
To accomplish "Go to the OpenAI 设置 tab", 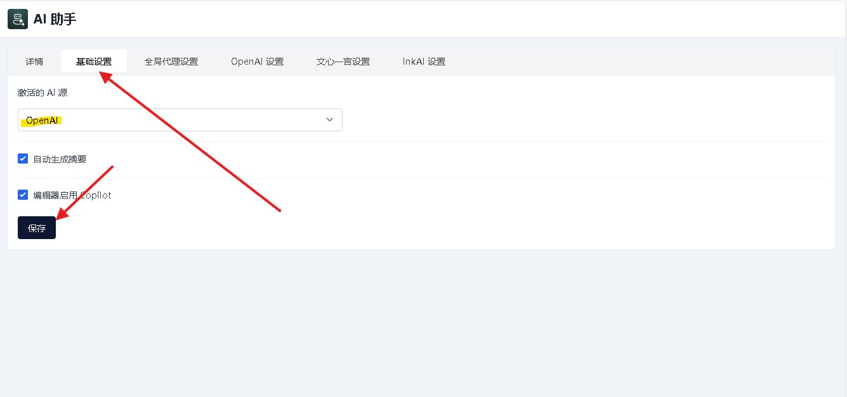I will coord(257,62).
